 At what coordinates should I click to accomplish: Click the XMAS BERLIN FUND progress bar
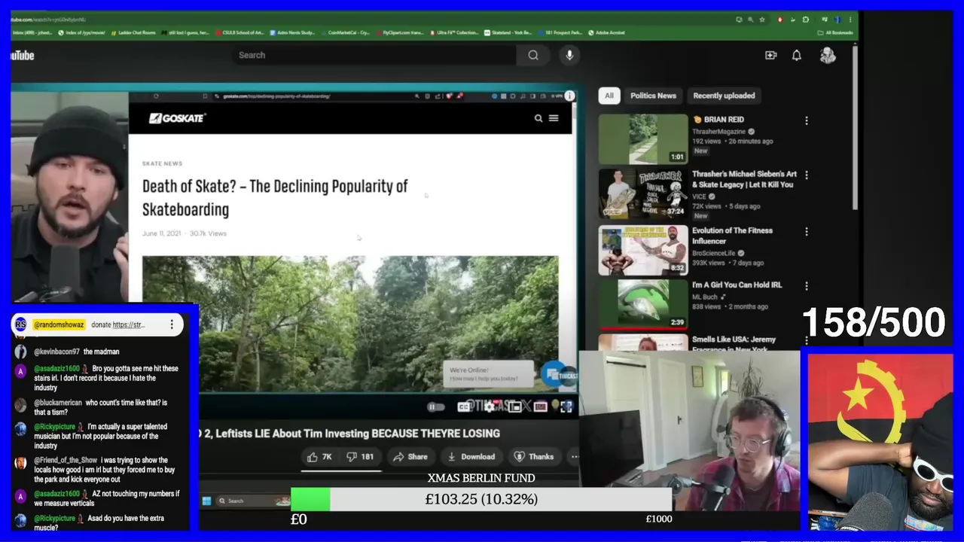(481, 499)
